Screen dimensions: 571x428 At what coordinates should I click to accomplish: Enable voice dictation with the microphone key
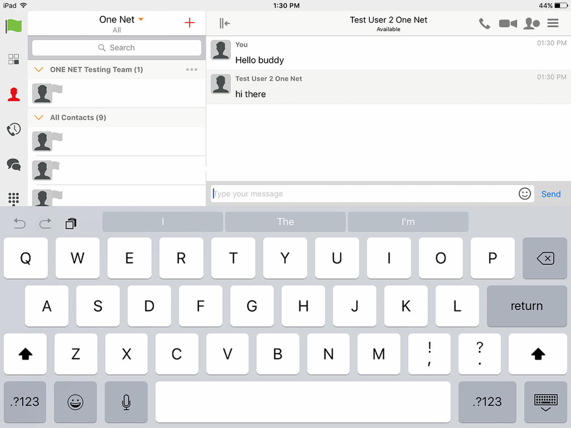coord(126,402)
